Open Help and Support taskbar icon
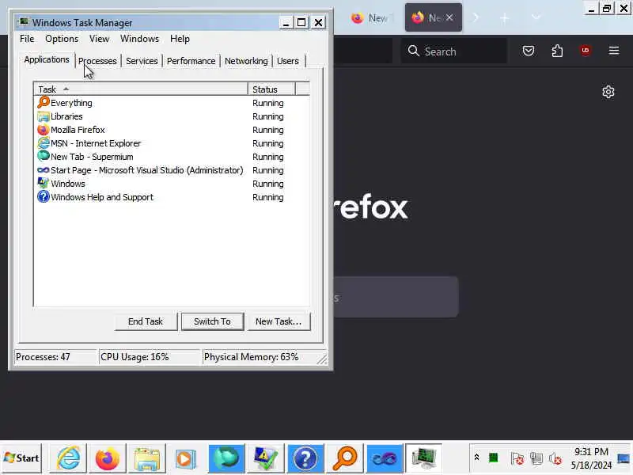 [305, 458]
